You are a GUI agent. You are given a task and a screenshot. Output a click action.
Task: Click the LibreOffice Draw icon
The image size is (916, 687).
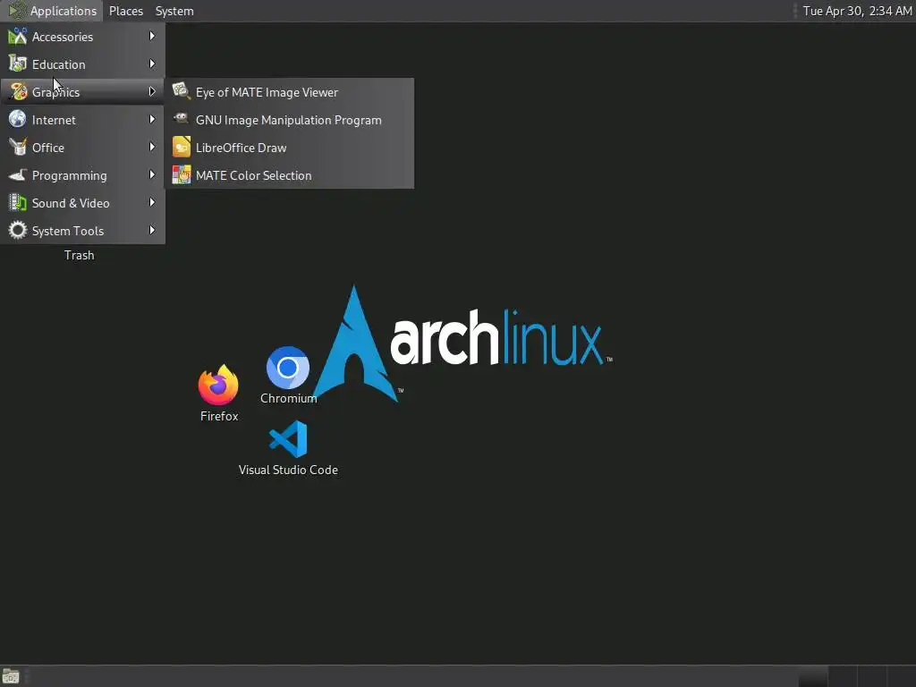(181, 148)
